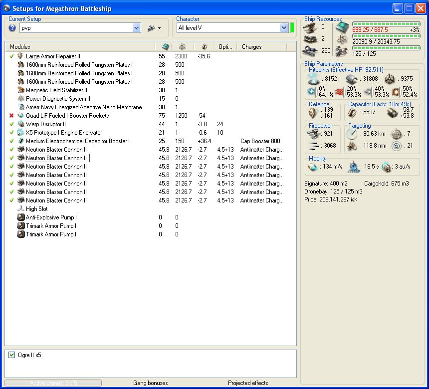
Task: Toggle X5 Prototype Engine Enervator checkmark
Action: (x=11, y=132)
